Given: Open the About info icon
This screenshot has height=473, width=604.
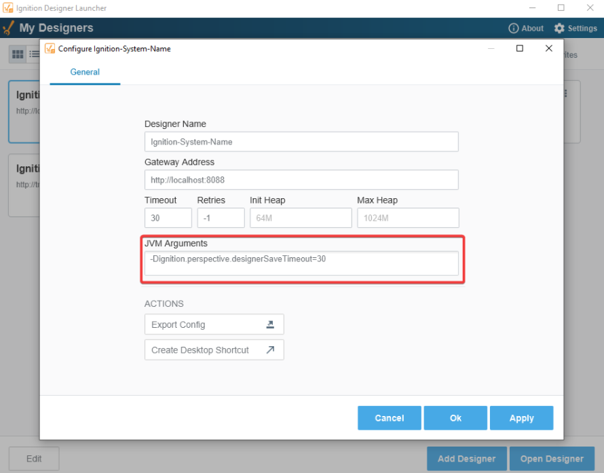Looking at the screenshot, I should [x=514, y=28].
